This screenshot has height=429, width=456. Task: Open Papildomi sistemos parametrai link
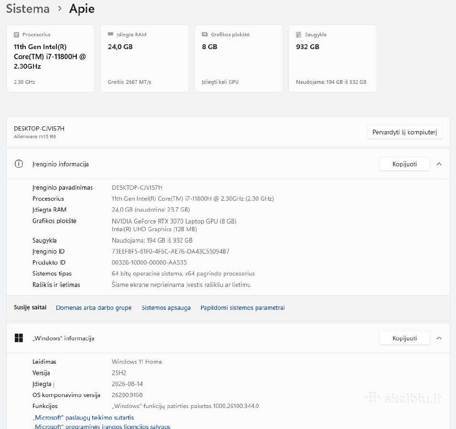[x=243, y=307]
